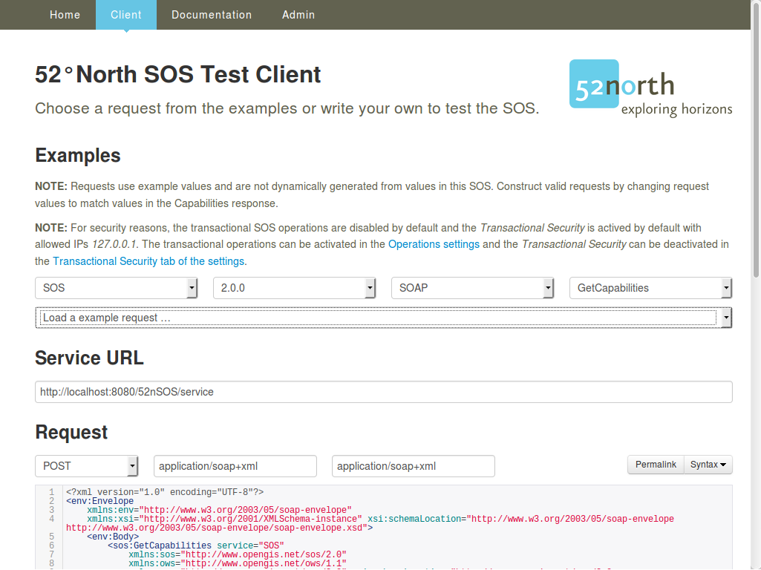Click the Service URL heading

pos(89,358)
